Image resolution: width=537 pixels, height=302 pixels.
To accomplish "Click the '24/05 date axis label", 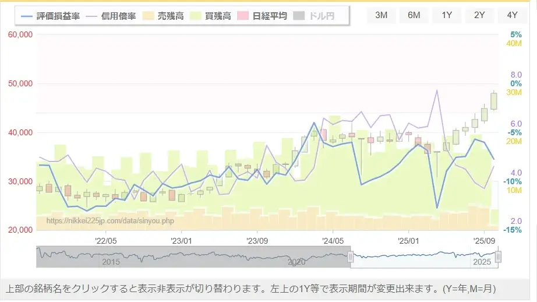I will (333, 240).
